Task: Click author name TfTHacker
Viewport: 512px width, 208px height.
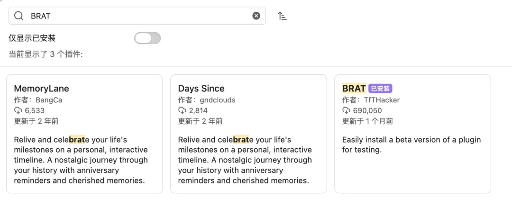Action: tap(382, 100)
